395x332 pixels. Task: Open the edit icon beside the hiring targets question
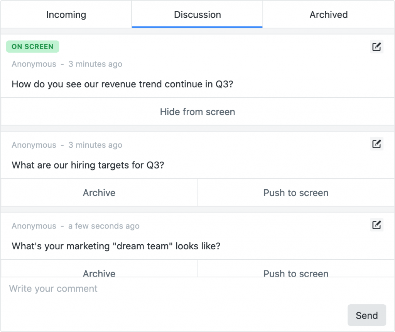(x=376, y=143)
